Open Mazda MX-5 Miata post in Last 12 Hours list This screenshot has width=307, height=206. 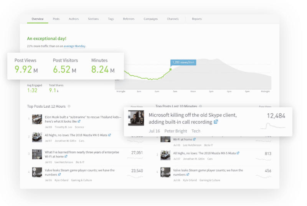[76, 135]
